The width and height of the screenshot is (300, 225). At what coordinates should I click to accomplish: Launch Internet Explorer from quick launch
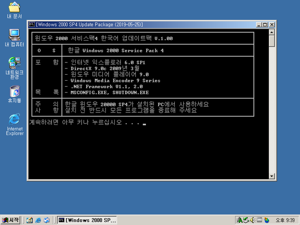click(38, 220)
